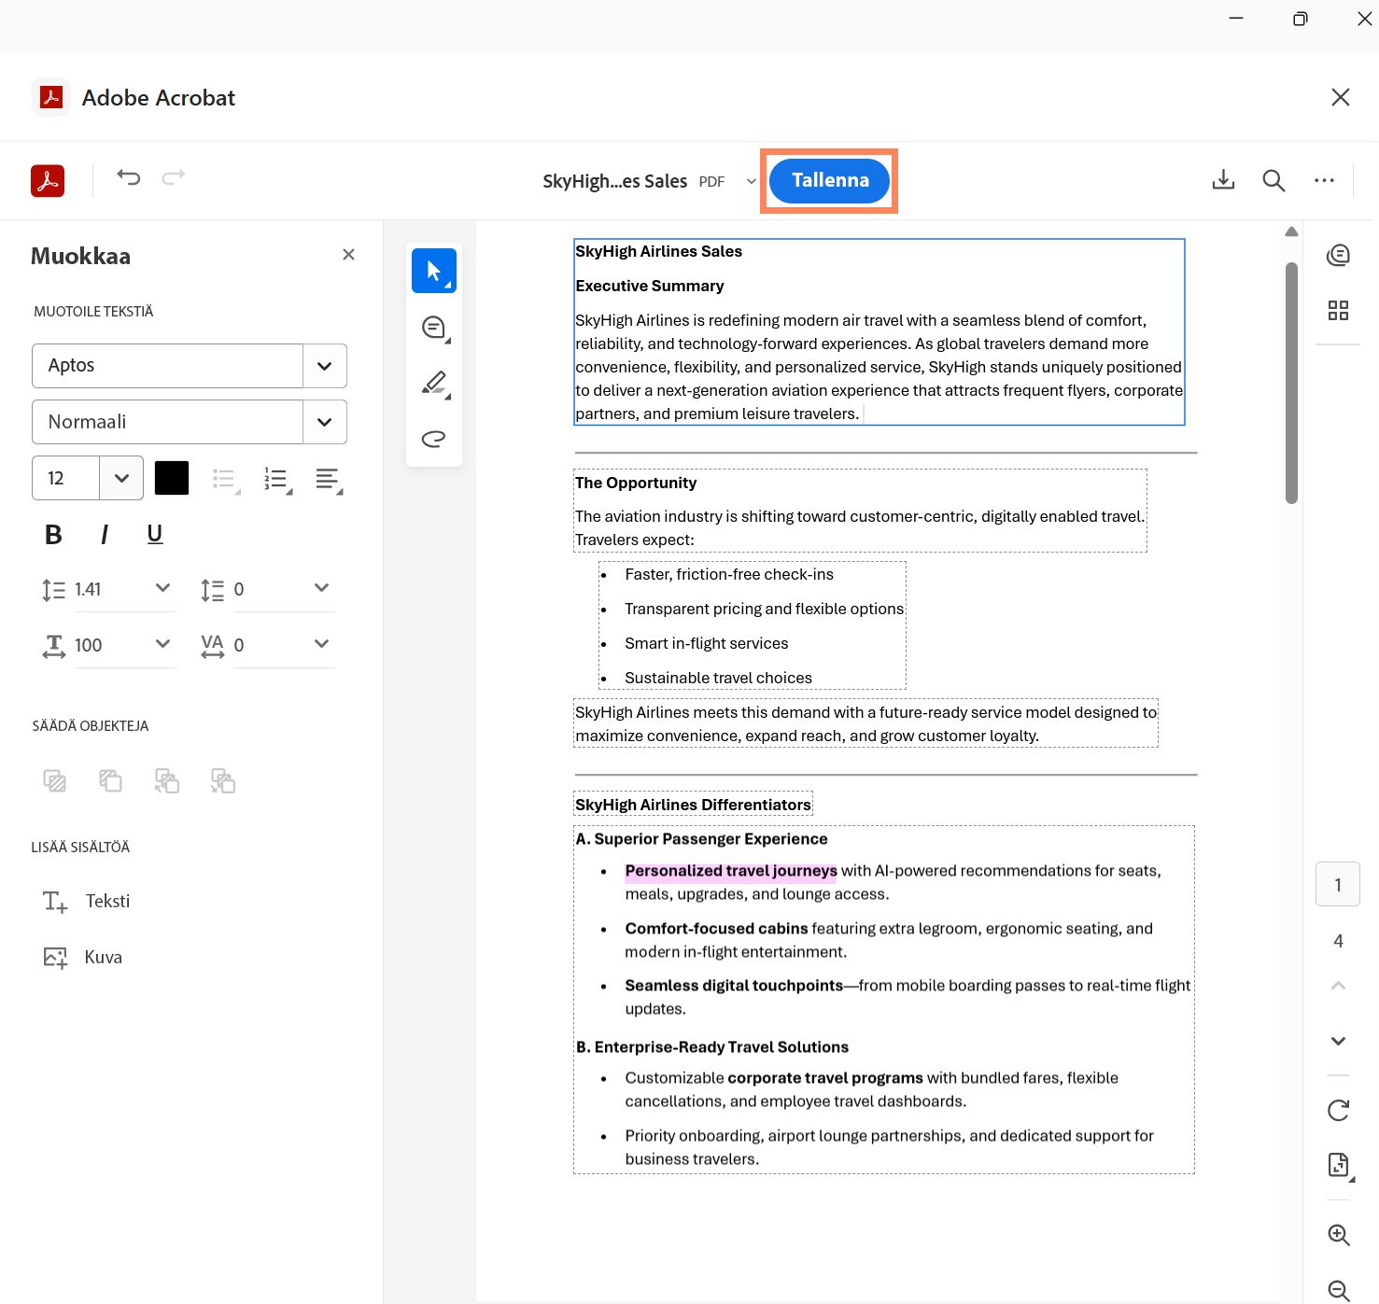Click the font size field showing 12
This screenshot has width=1379, height=1304.
tap(65, 478)
